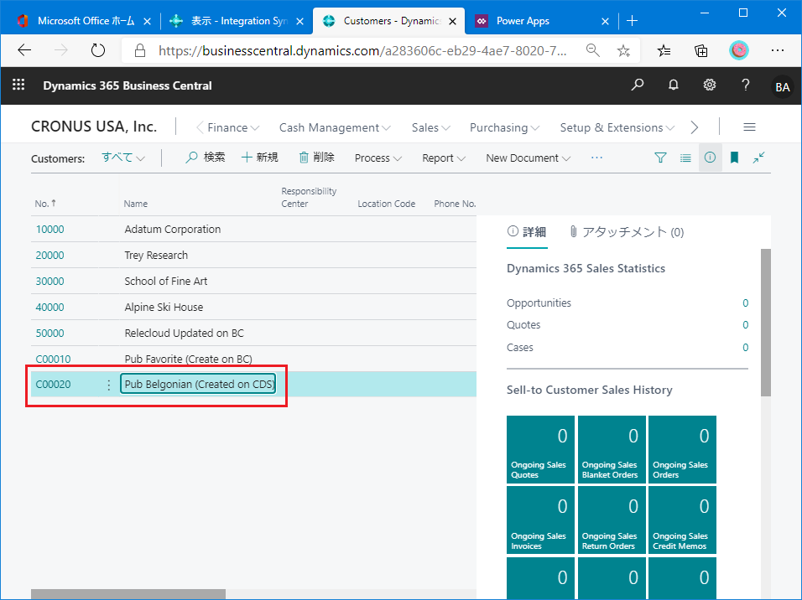Expand the Process actions menu
Screen dimensions: 802x600
378,158
